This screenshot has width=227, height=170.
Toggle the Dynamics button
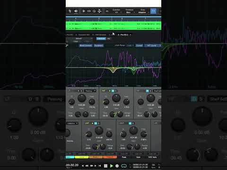coord(99,45)
